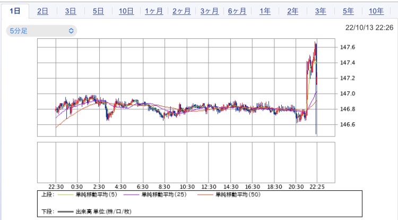The height and width of the screenshot is (220, 398).
Task: Click the orange moving-average legend line
Action: coord(205,195)
